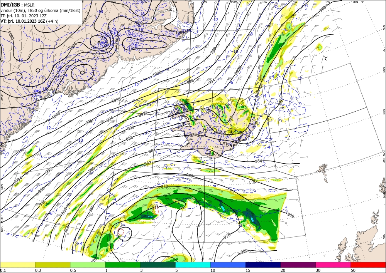Click the legend value "3"
This screenshot has width=386, height=273.
point(141,270)
